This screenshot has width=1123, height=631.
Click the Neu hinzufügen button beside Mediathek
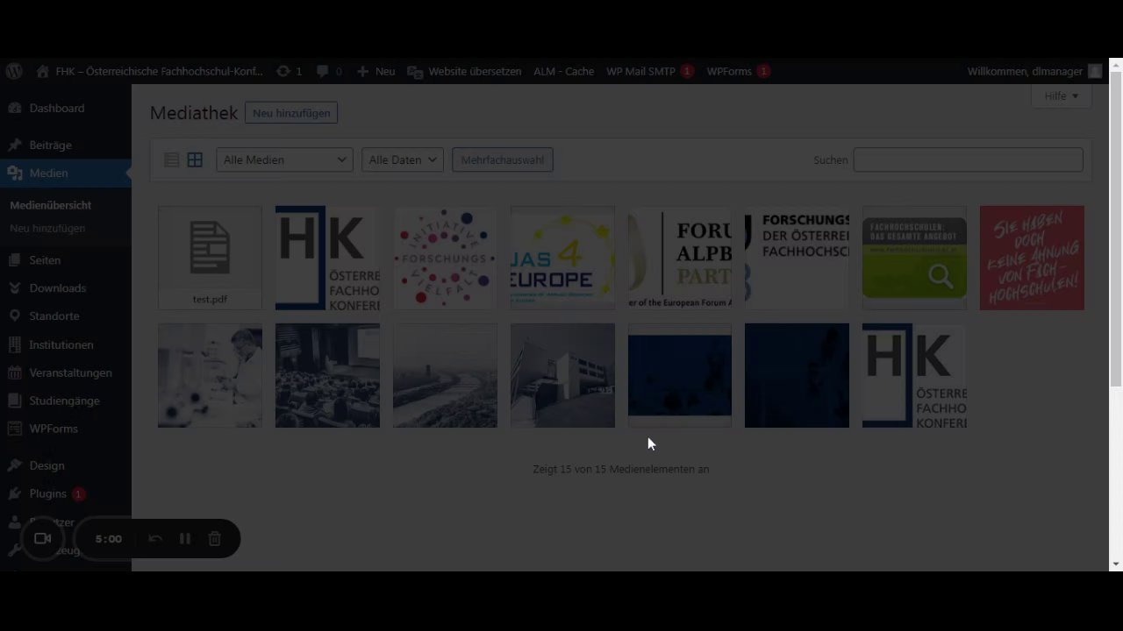[291, 113]
